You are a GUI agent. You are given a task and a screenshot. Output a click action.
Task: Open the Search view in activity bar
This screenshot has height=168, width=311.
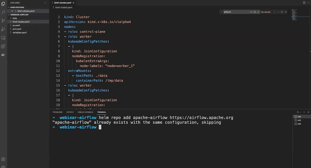(x=3, y=12)
